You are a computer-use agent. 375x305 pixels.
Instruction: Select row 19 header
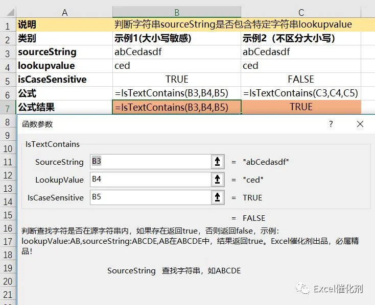(x=8, y=268)
